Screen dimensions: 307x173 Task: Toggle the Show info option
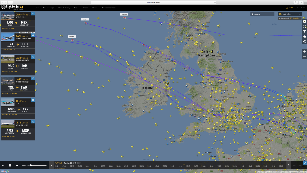pos(294,18)
